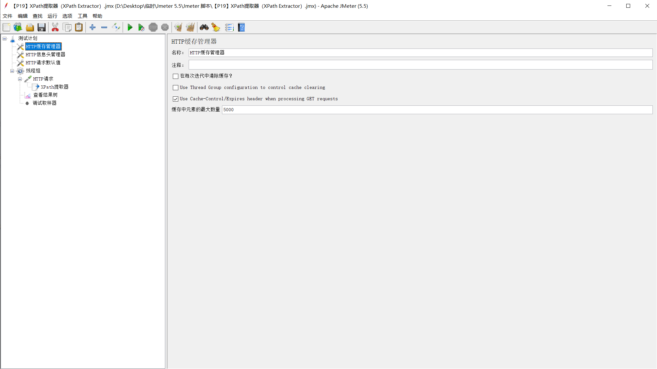The image size is (657, 369).
Task: Collapse the 测试计划 tree node
Action: [5, 38]
